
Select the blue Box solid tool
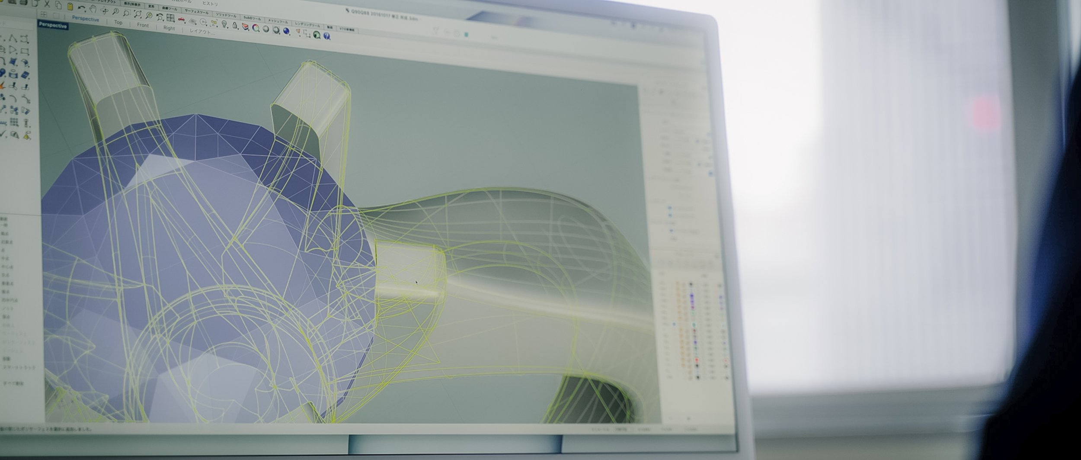pos(25,75)
